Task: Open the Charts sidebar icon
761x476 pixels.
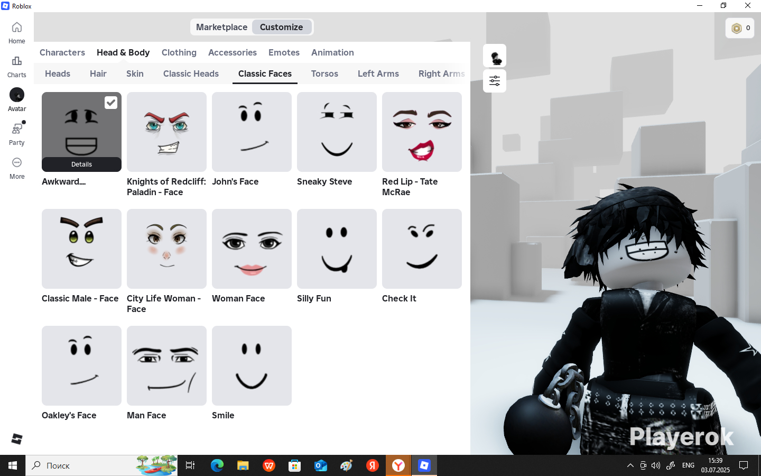Action: (17, 61)
